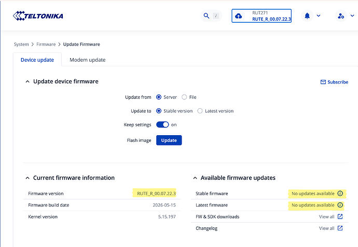This screenshot has height=247, width=358.
Task: Click the Subscribe link
Action: point(334,82)
